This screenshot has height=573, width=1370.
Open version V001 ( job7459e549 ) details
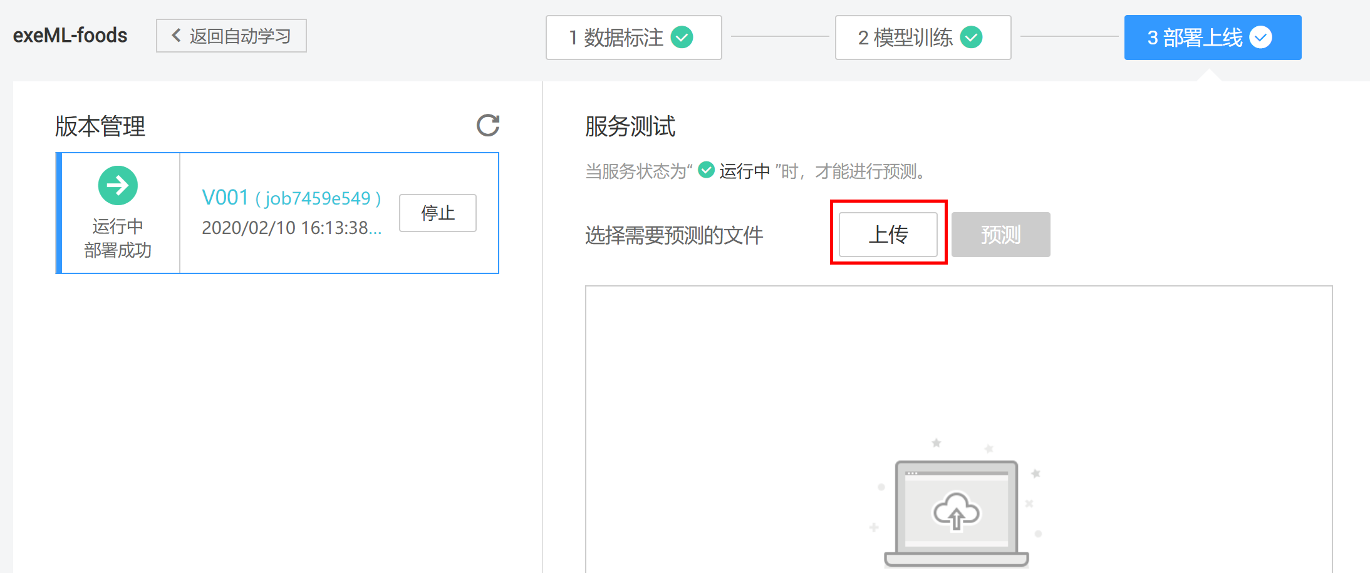click(291, 197)
